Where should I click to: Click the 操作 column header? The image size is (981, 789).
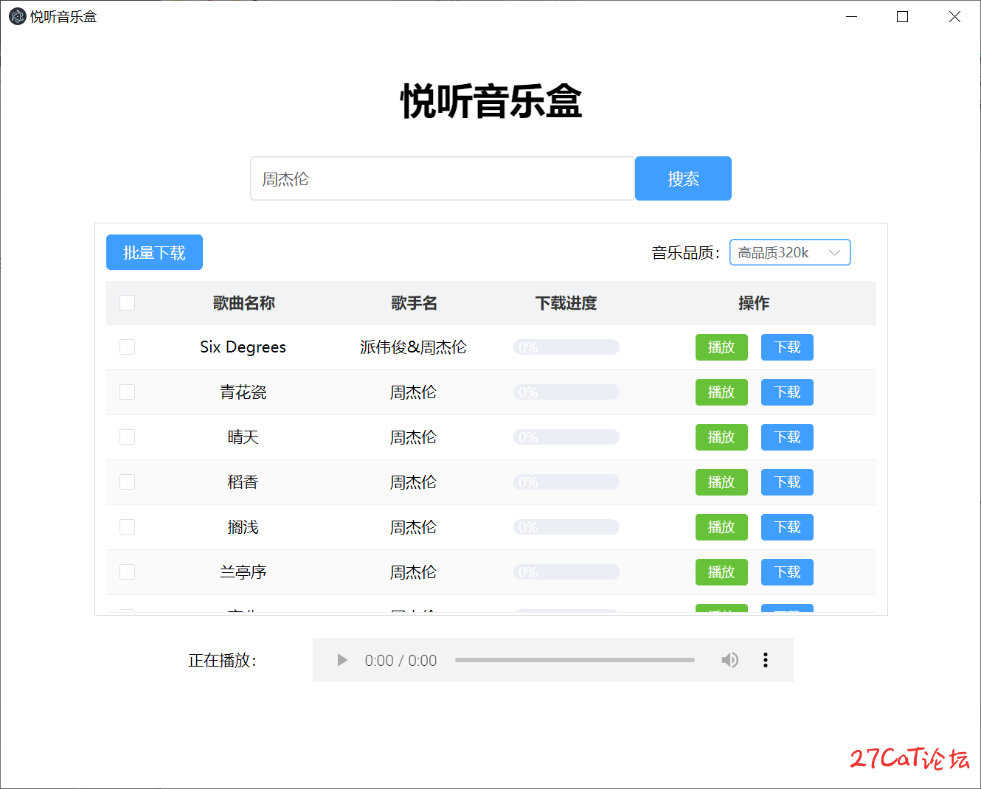(754, 303)
